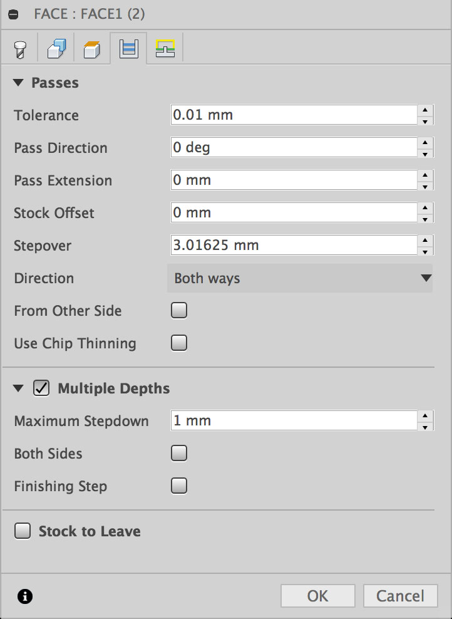Collapse the Multiple Depths section triangle
The image size is (452, 619).
click(x=18, y=388)
